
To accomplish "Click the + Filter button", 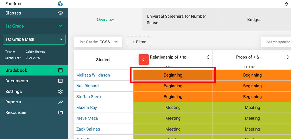I will tap(139, 42).
